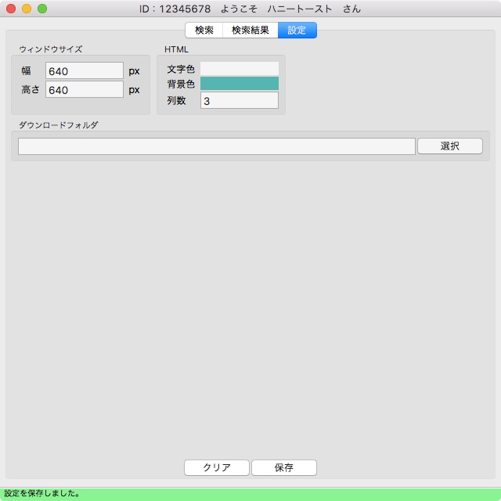Click the クリア button

(217, 467)
